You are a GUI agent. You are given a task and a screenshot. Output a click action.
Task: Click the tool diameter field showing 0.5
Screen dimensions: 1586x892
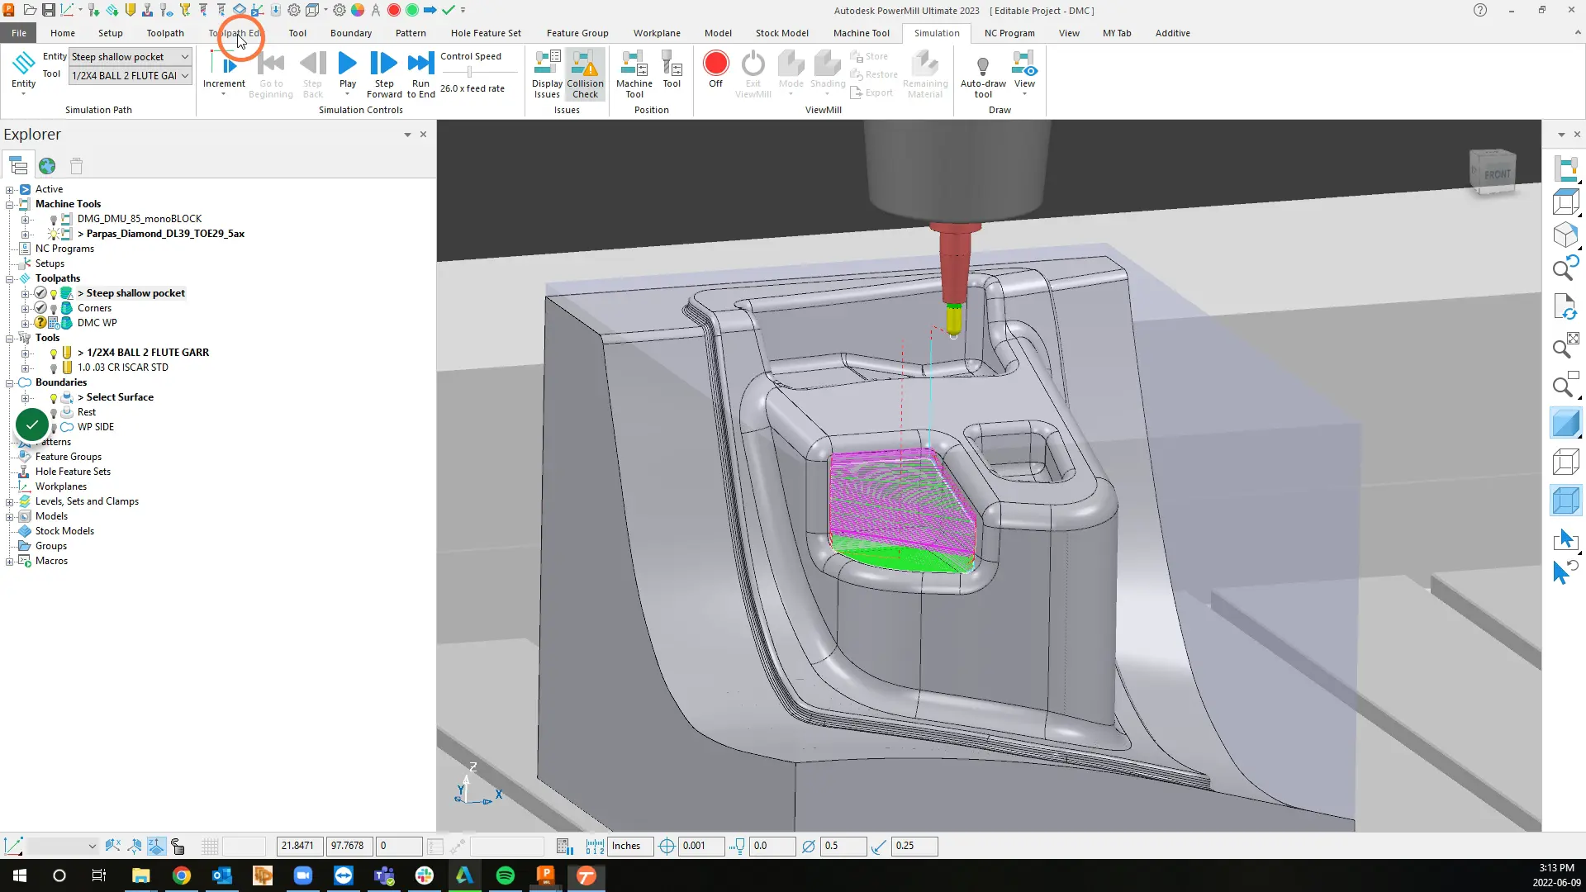click(x=843, y=847)
